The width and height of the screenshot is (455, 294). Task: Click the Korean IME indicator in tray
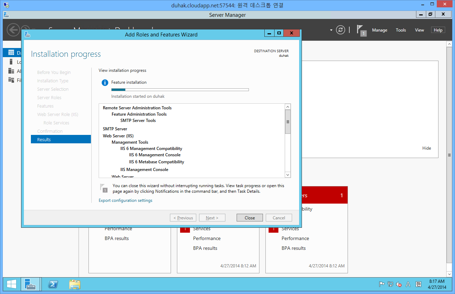click(x=418, y=284)
